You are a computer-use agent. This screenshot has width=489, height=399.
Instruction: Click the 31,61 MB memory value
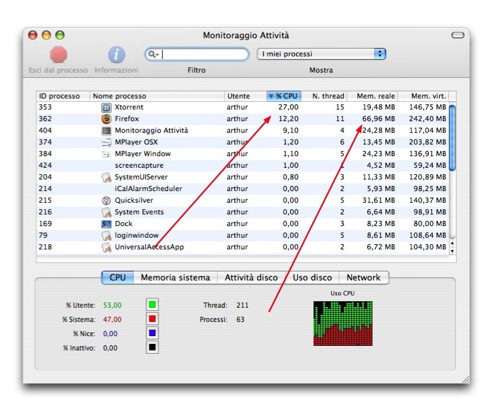coord(379,200)
